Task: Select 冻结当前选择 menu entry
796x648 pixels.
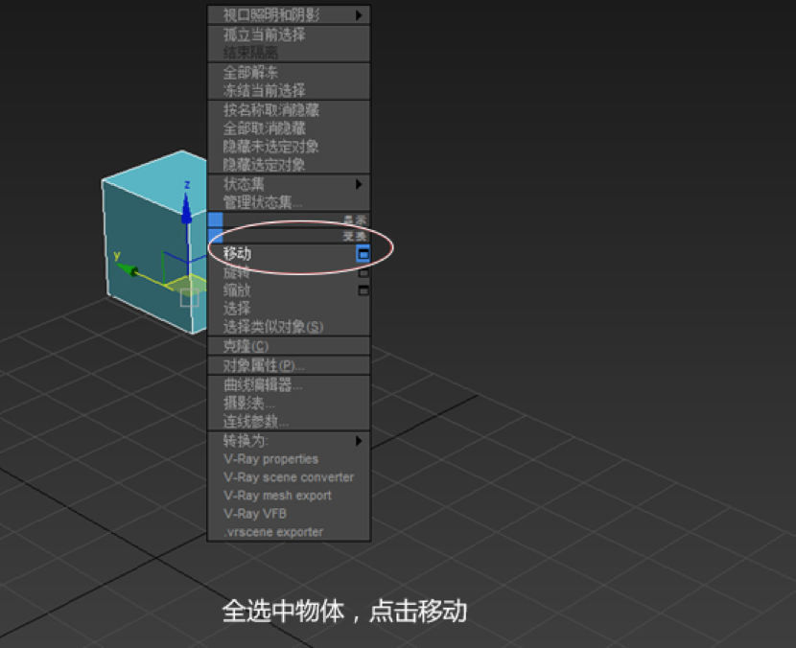Action: 264,90
